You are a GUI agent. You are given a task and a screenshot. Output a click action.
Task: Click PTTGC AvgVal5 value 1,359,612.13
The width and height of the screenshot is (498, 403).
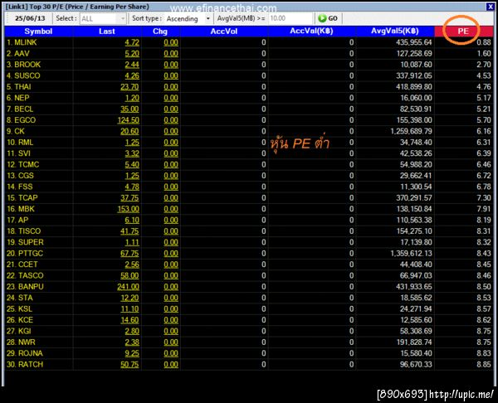pos(412,253)
